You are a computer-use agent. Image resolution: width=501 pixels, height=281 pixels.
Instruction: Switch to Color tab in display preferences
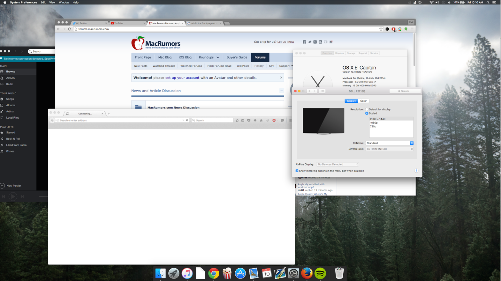pos(363,101)
